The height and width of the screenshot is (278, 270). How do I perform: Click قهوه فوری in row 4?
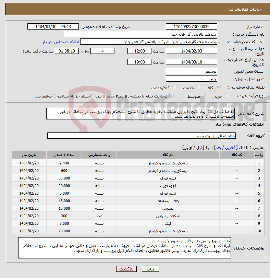[x=168, y=186]
